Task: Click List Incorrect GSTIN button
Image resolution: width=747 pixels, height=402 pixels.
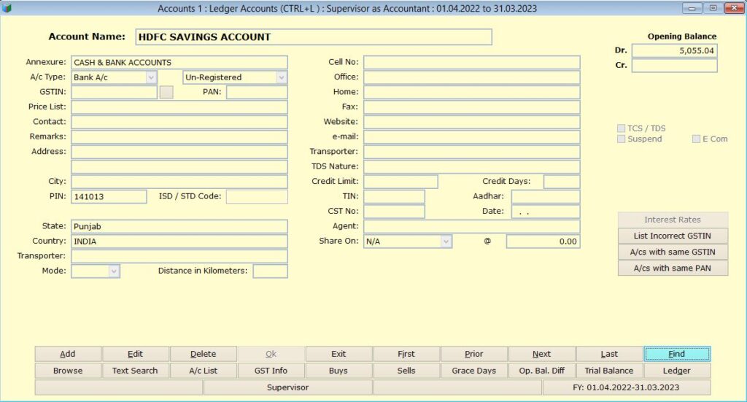Action: (673, 236)
